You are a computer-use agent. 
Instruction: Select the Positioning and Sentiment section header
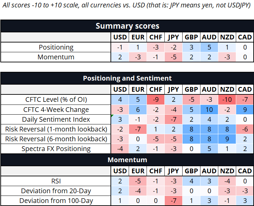(127, 78)
